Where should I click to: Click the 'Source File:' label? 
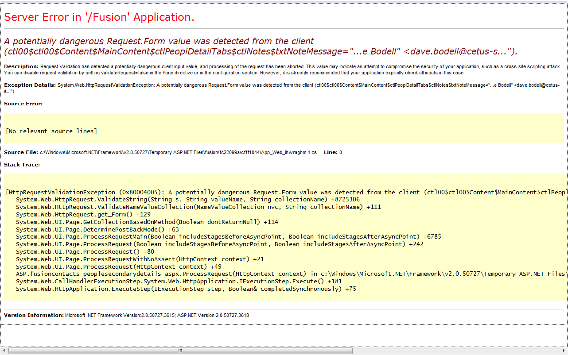[21, 153]
